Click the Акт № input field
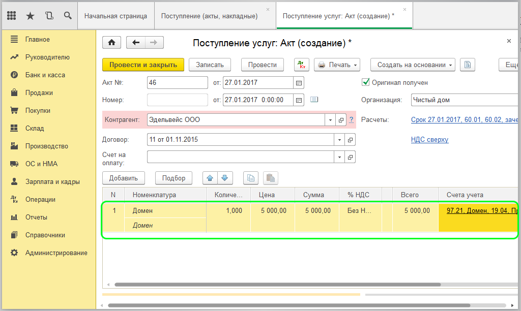 pyautogui.click(x=177, y=82)
